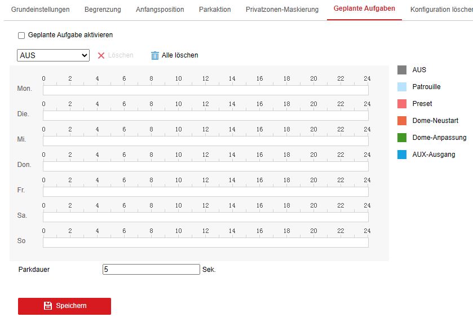The image size is (473, 330).
Task: Click the red X Löschen icon
Action: tap(101, 55)
